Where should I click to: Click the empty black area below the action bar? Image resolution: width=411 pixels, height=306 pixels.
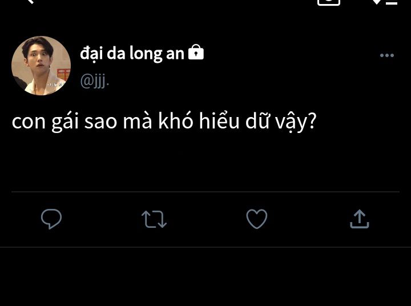(205, 277)
